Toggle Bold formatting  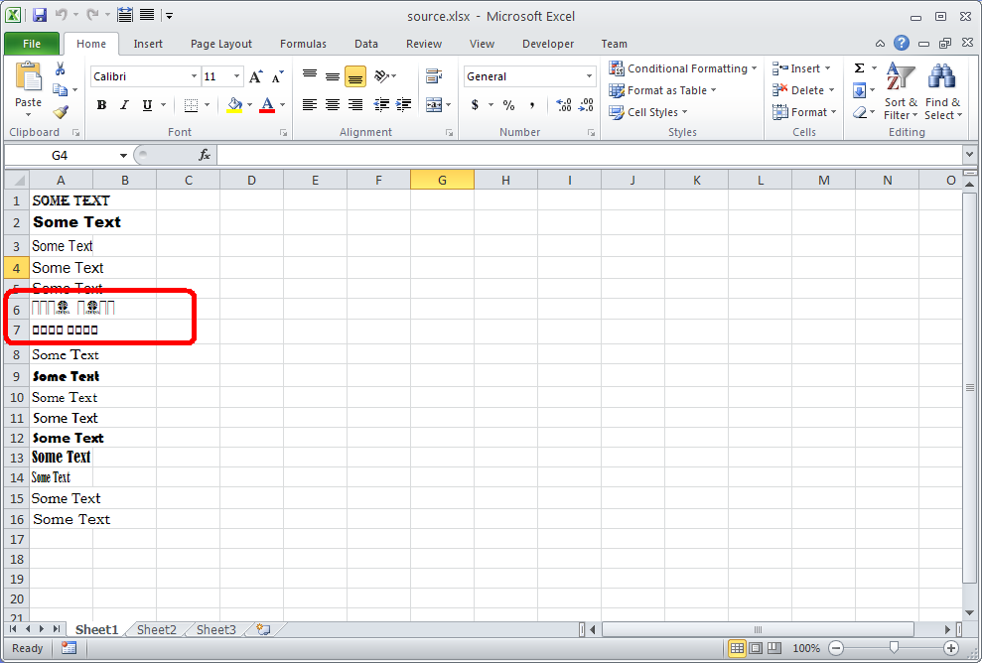coord(101,105)
